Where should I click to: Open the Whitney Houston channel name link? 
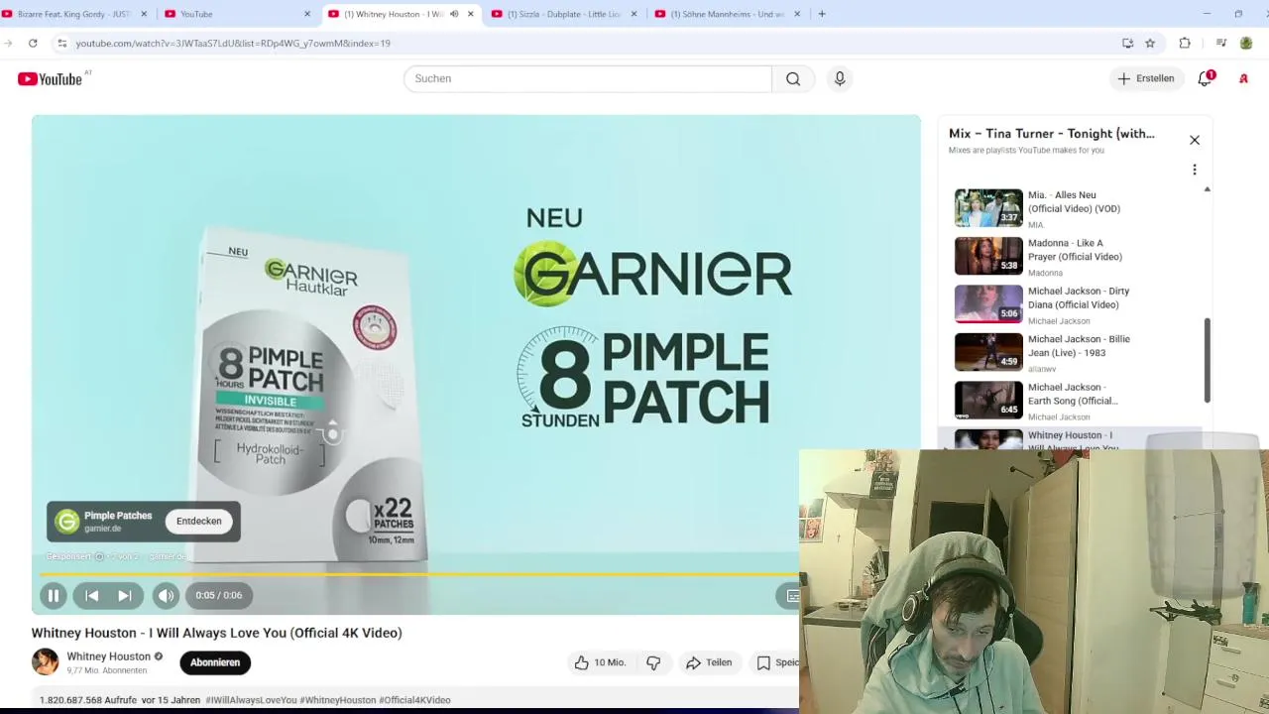point(108,656)
